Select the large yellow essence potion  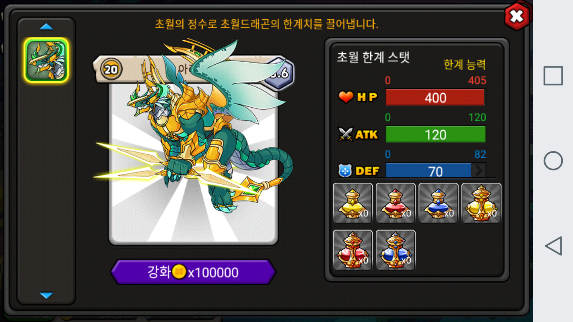[481, 203]
